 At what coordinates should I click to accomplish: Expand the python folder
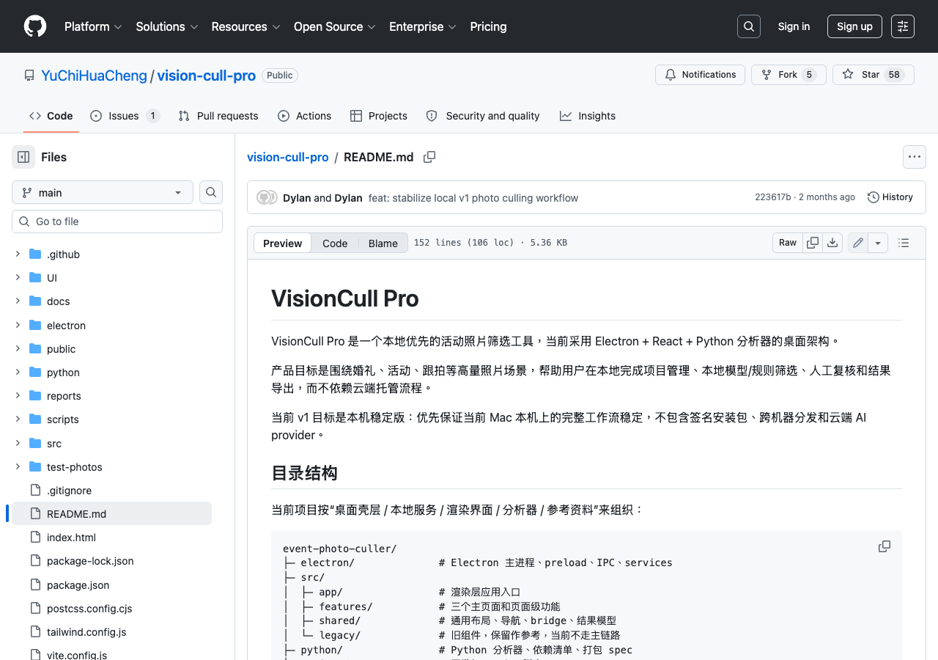tap(18, 373)
